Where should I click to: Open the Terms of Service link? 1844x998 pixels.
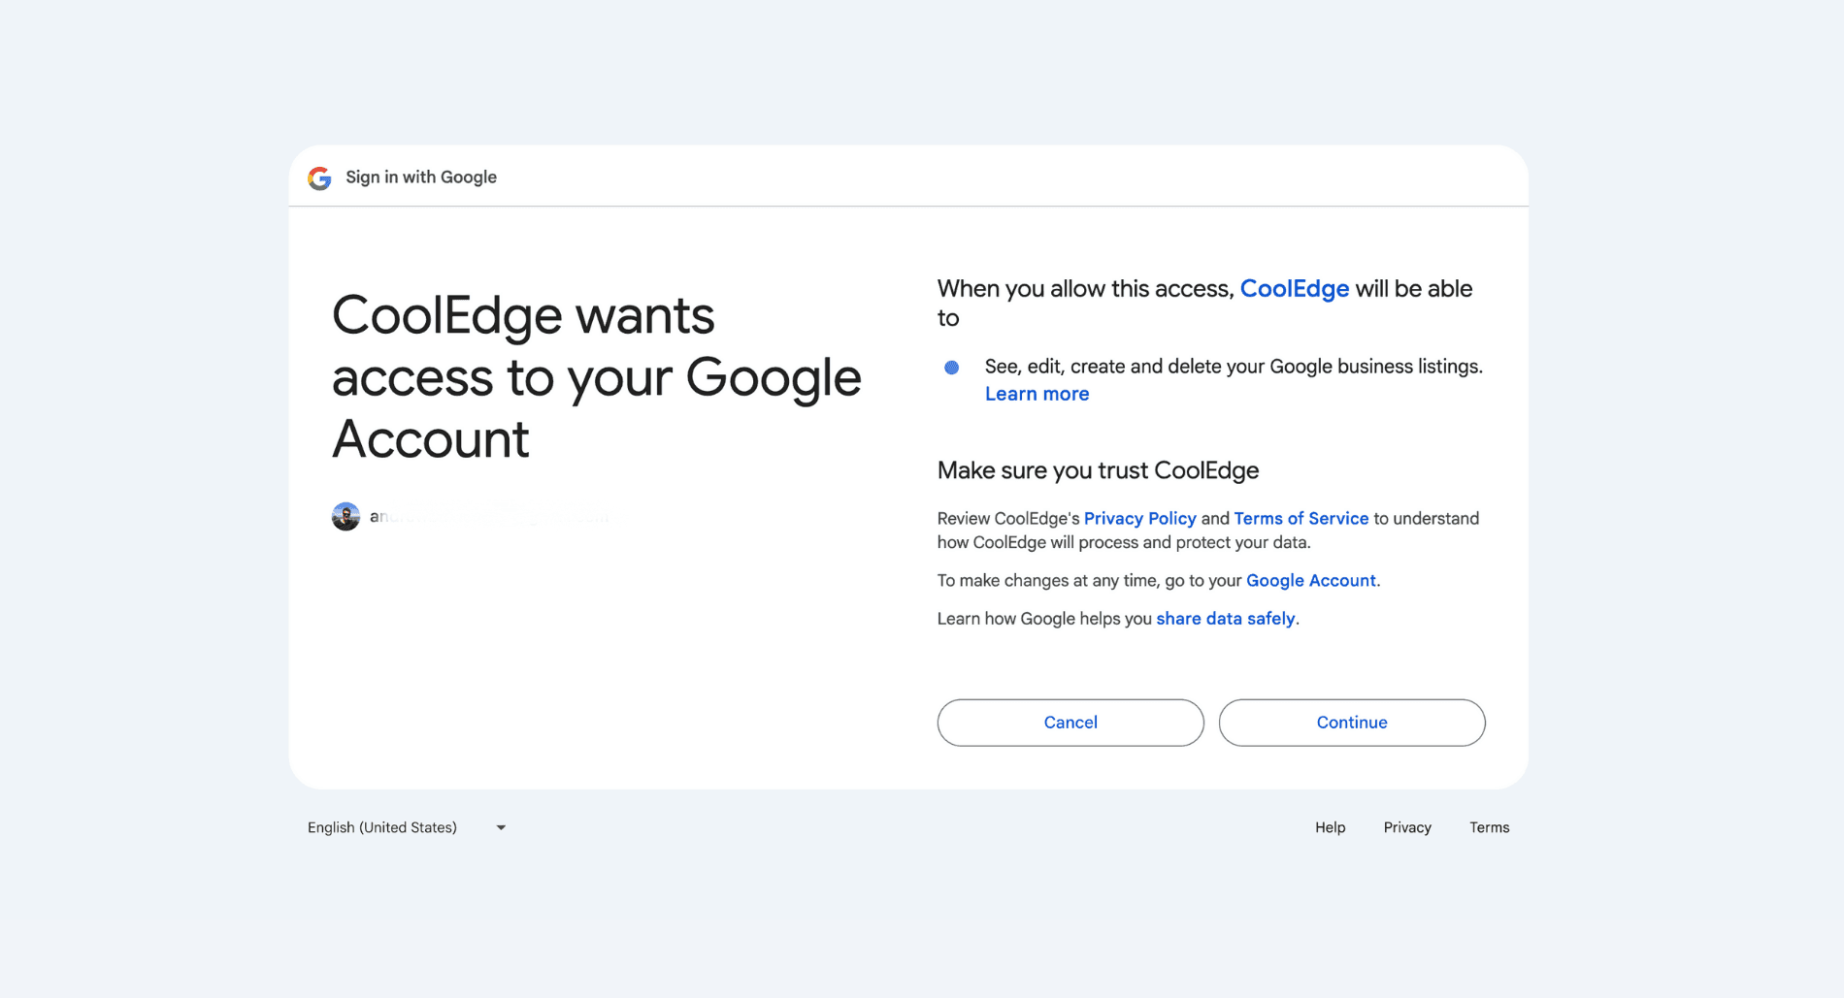click(1301, 518)
